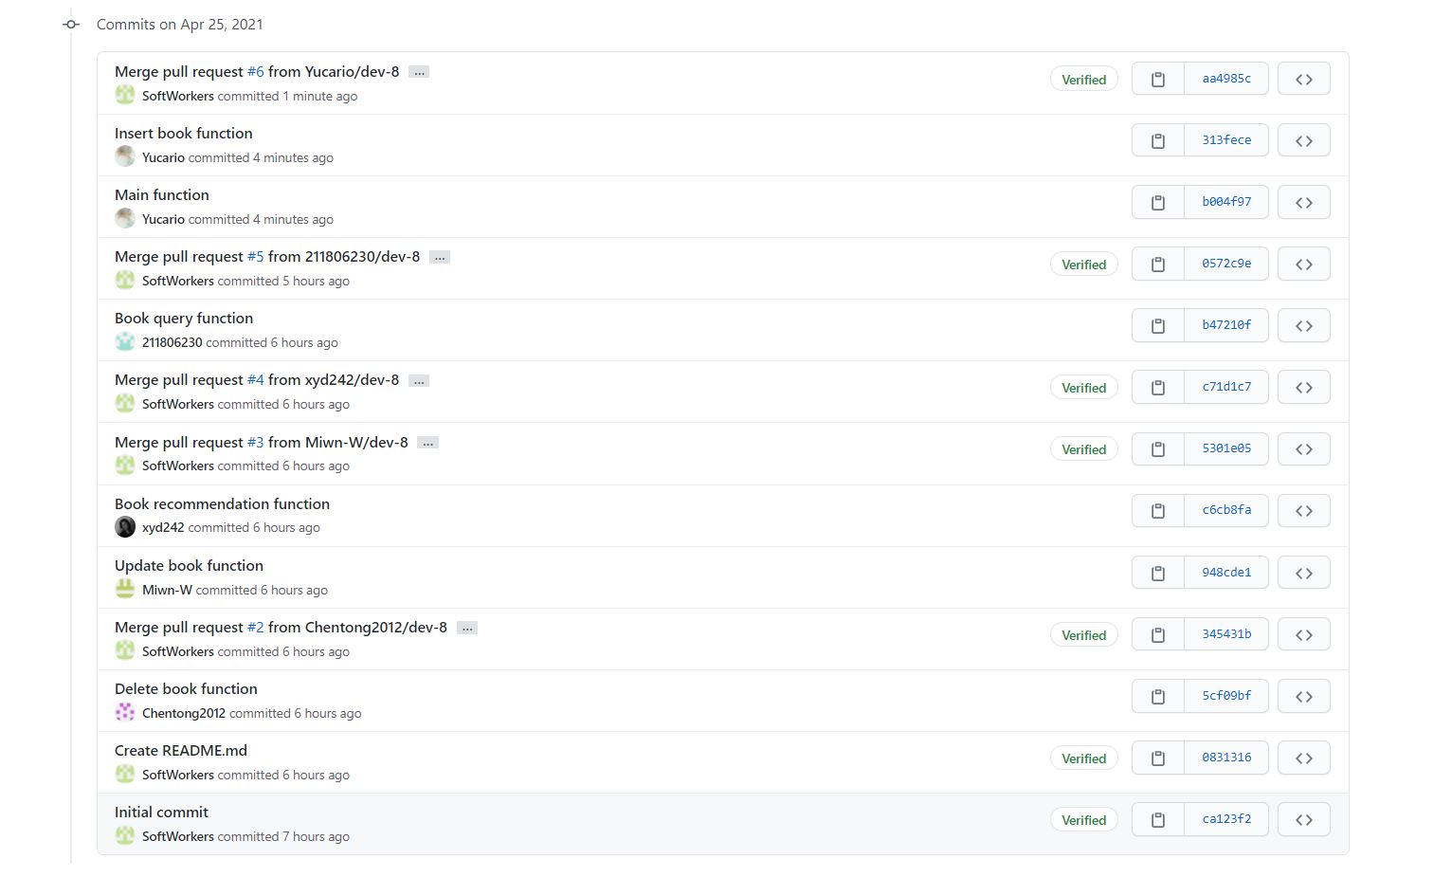Copy full SHA for commit 313fece
1452x877 pixels.
[1157, 141]
